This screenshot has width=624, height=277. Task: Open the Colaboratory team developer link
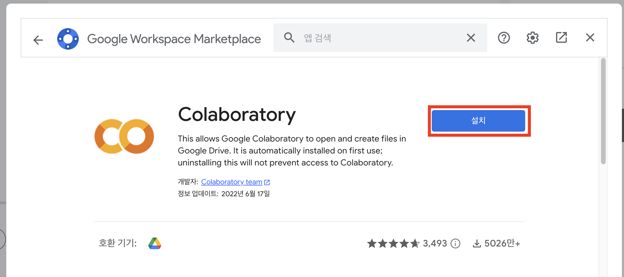click(x=235, y=182)
